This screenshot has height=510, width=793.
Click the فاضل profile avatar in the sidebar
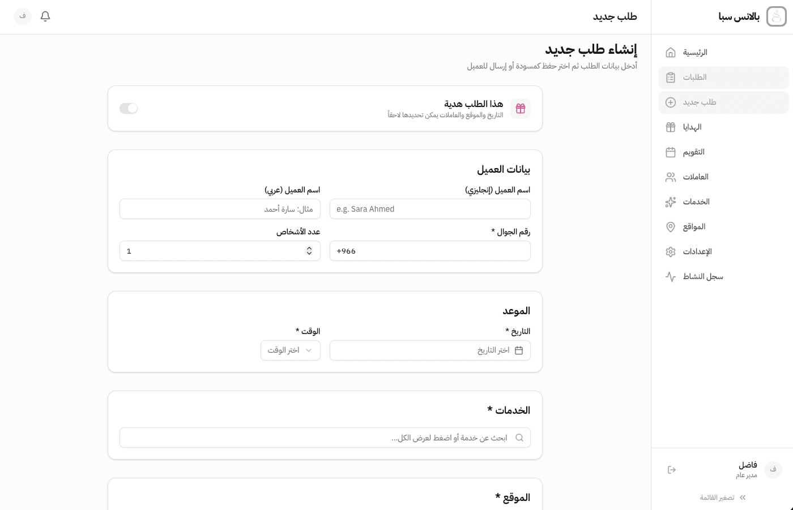click(773, 470)
